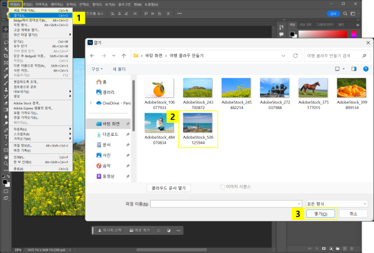Select the Move tool in Photoshop toolbar
This screenshot has height=253, width=374.
click(x=6, y=29)
